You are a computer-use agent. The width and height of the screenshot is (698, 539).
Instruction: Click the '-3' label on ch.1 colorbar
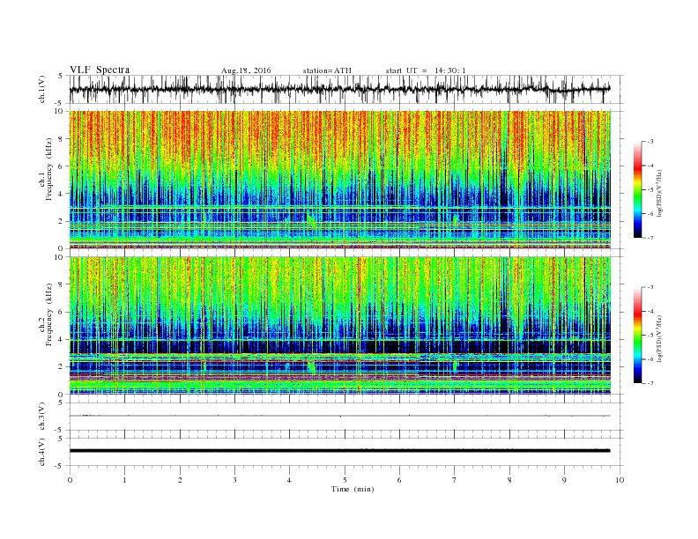pos(650,142)
